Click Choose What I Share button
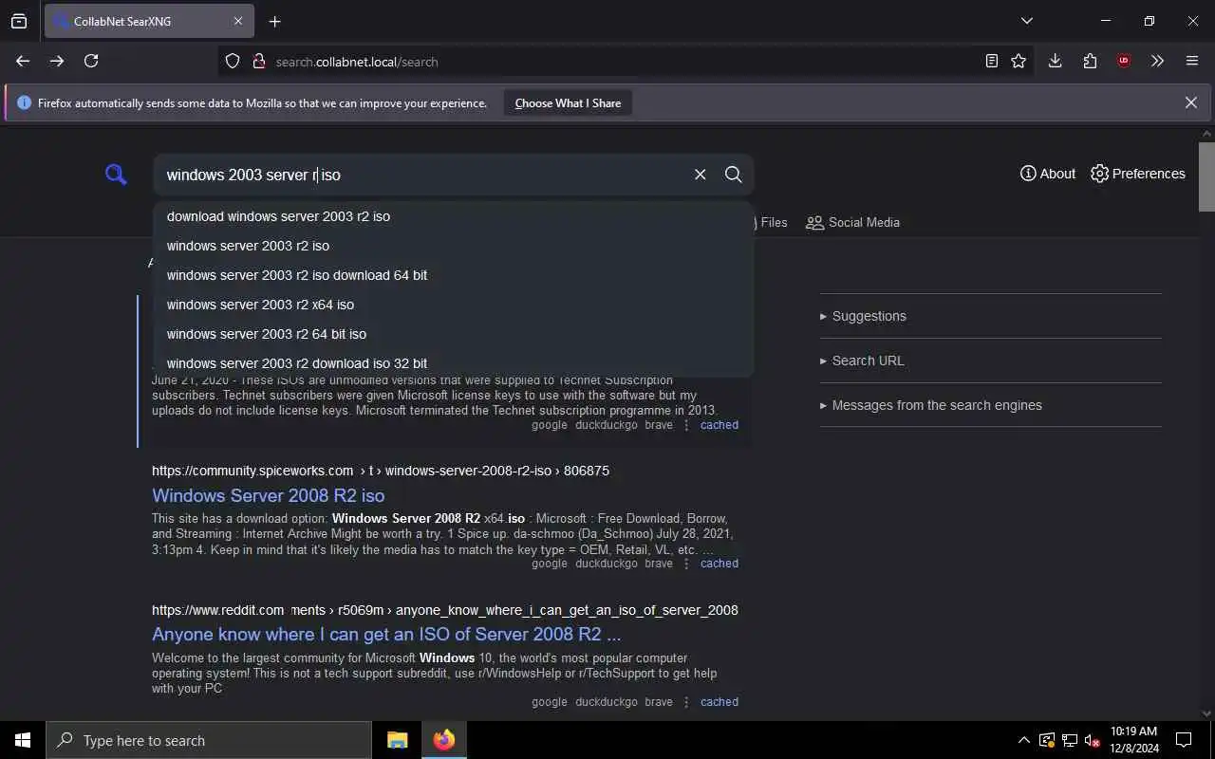The height and width of the screenshot is (759, 1215). (x=568, y=103)
